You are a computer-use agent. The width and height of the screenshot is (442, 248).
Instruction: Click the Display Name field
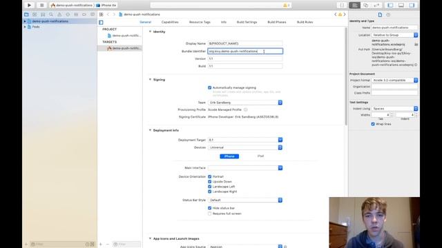245,43
